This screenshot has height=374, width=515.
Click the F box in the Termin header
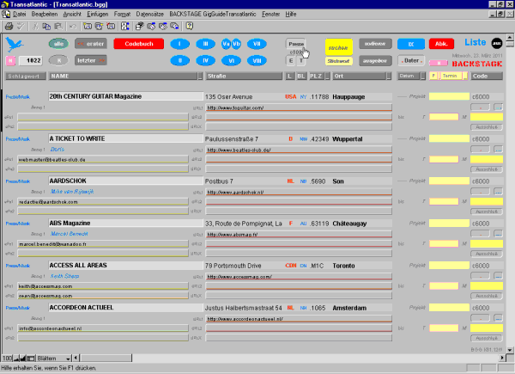[x=433, y=76]
